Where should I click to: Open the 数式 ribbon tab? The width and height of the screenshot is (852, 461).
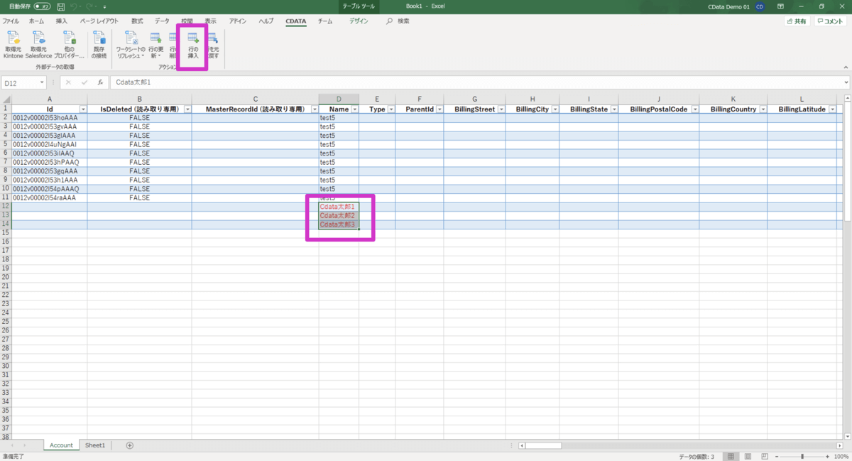(137, 21)
